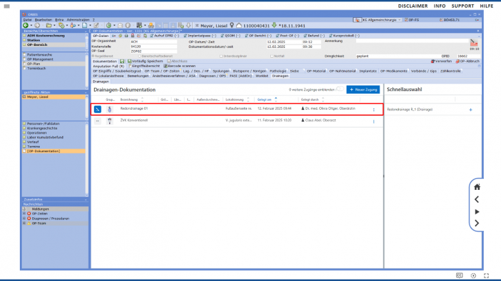Open the Pathologie tab
Viewport: 501px width, 281px height.
277,71
